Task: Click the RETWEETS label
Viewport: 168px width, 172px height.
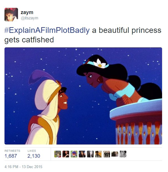Action: click(x=12, y=151)
